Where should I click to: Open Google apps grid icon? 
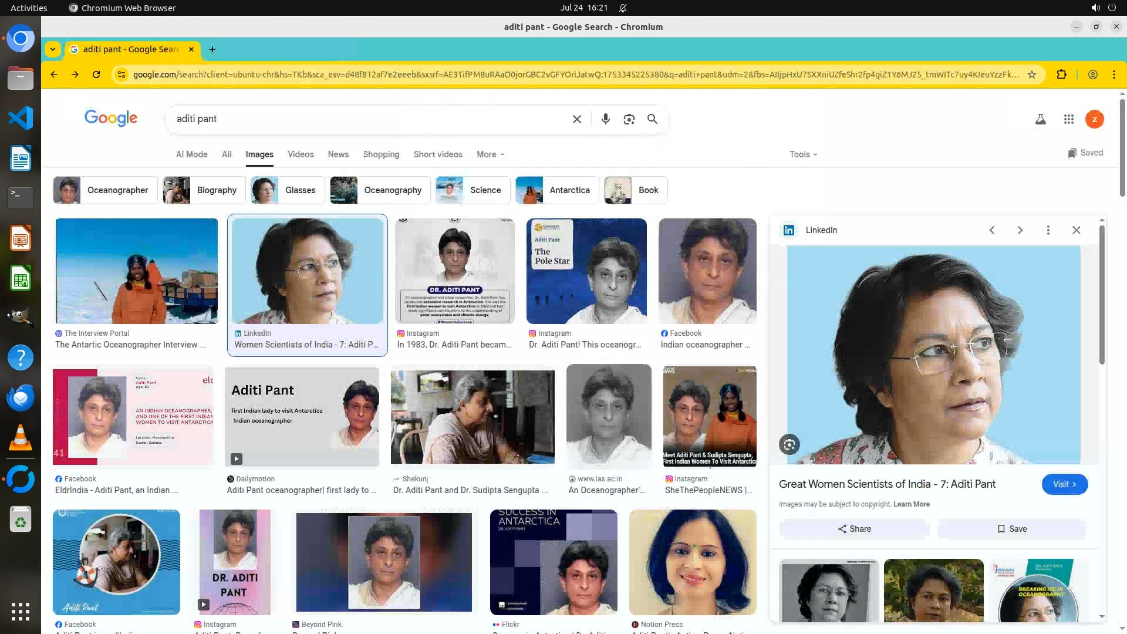tap(1068, 119)
